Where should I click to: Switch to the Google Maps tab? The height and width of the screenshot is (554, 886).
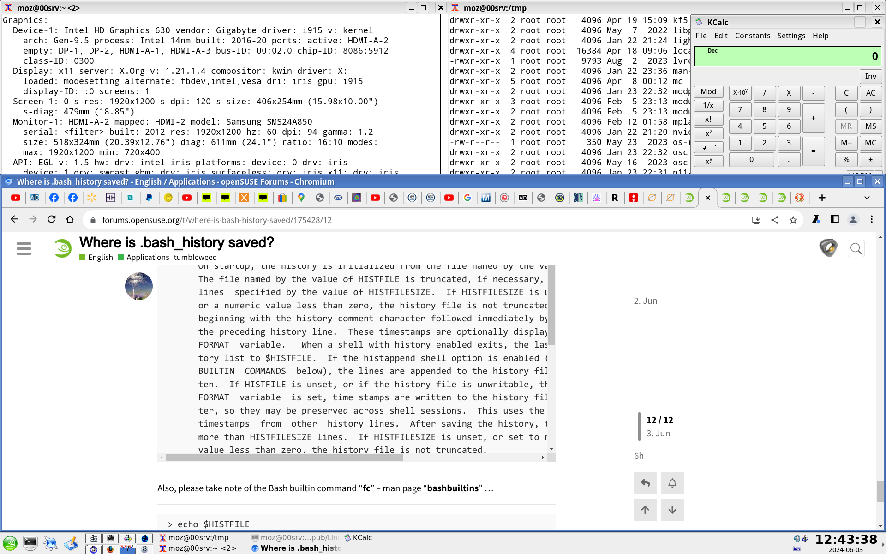tap(301, 198)
